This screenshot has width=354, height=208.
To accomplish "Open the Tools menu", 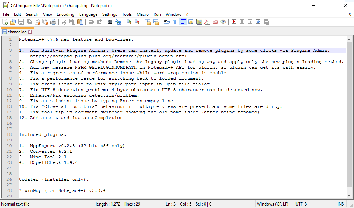I will [127, 14].
